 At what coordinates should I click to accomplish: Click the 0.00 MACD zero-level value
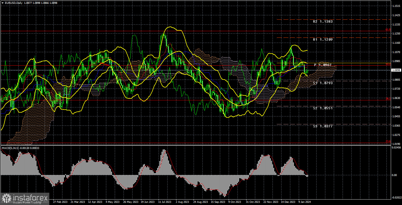pos(395,175)
